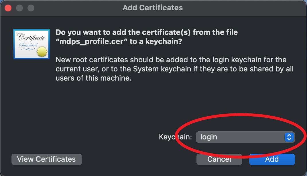Click the gray minimize window button
This screenshot has height=176, width=307.
click(19, 8)
